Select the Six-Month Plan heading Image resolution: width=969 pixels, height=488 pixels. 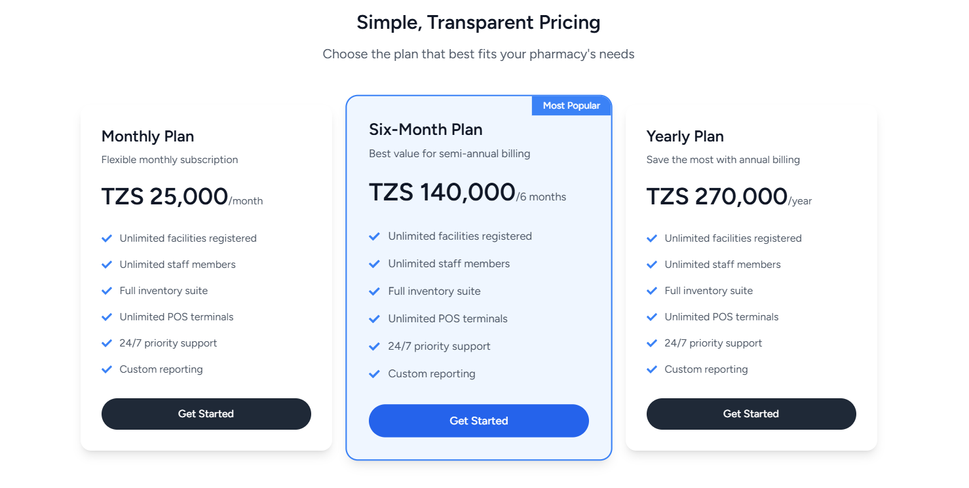tap(426, 130)
